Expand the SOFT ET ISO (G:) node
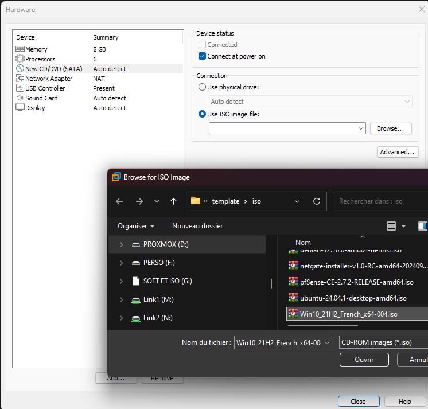The image size is (428, 409). pos(121,281)
